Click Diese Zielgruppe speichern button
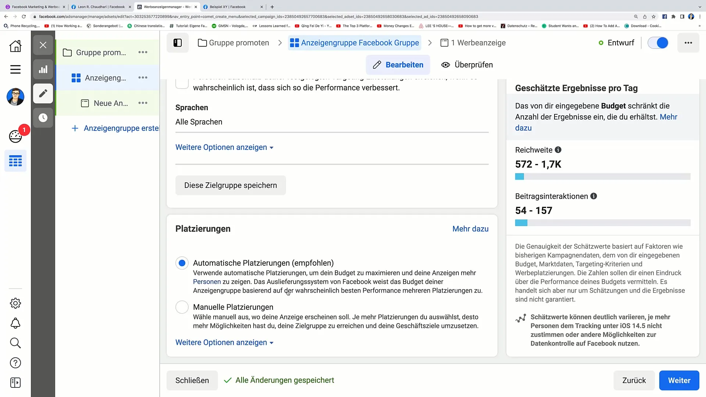This screenshot has height=397, width=706. tap(231, 185)
